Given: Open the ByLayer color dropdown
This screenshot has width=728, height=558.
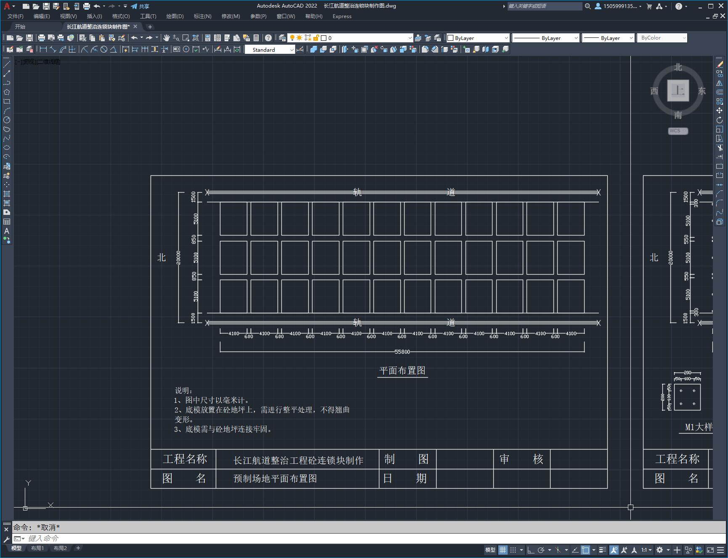Looking at the screenshot, I should pos(478,38).
